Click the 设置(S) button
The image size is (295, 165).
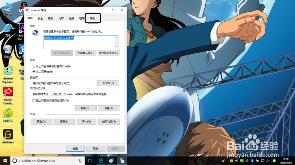click(x=109, y=108)
